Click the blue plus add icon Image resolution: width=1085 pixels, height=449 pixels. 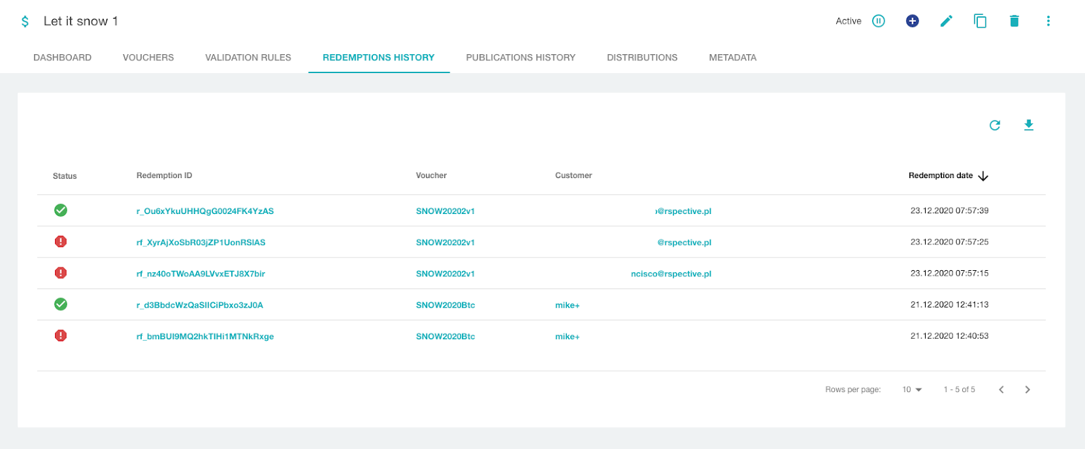coord(912,21)
